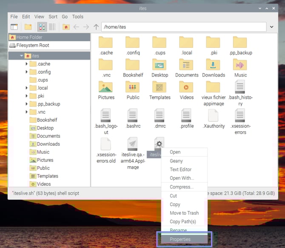Switch to detailed list view mode
The height and width of the screenshot is (248, 285).
(52, 27)
